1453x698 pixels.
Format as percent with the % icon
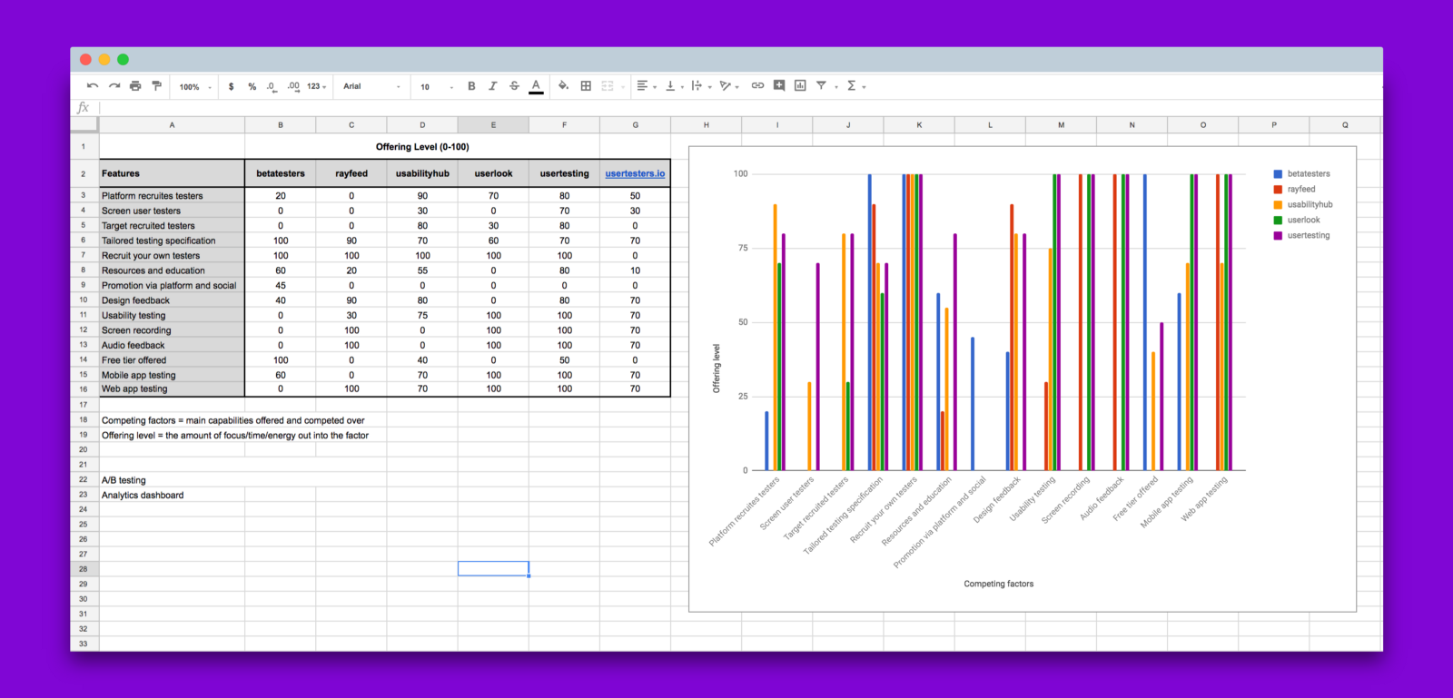[x=252, y=86]
